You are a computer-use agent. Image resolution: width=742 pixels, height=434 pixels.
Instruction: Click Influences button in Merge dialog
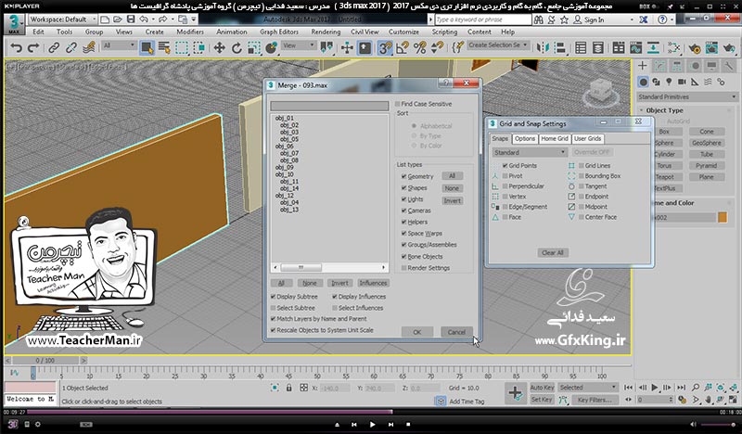pos(373,283)
